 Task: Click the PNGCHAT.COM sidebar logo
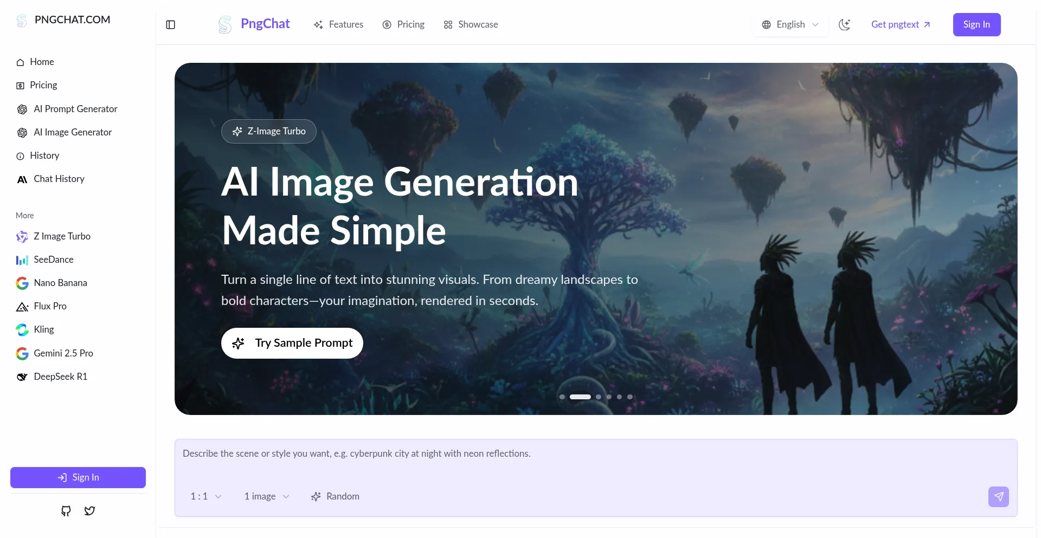click(x=63, y=20)
